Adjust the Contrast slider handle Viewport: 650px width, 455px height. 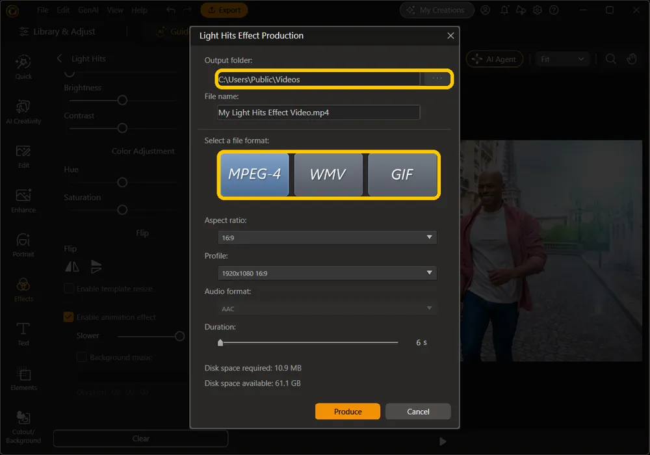122,128
